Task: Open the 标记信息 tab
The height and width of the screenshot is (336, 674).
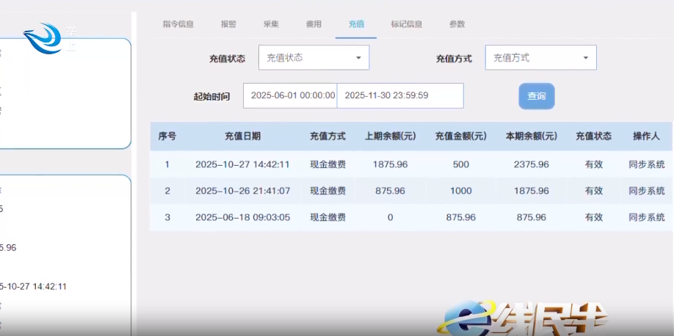Action: point(407,24)
